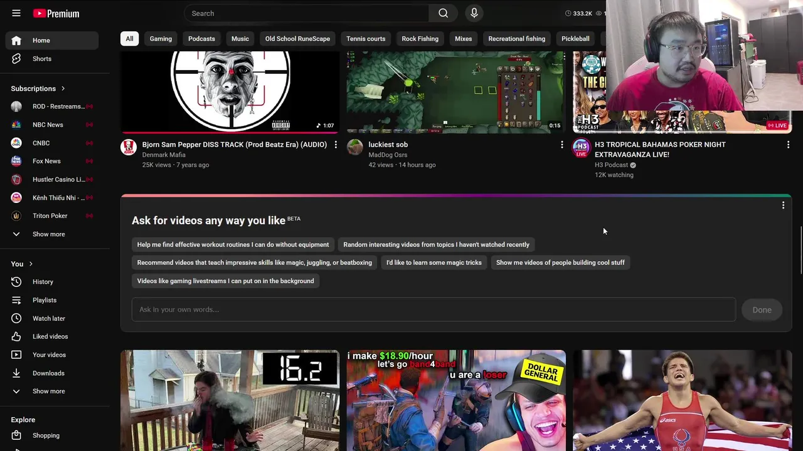Screen dimensions: 803x451
Task: Open the Subscriptions section chevron
Action: point(63,88)
